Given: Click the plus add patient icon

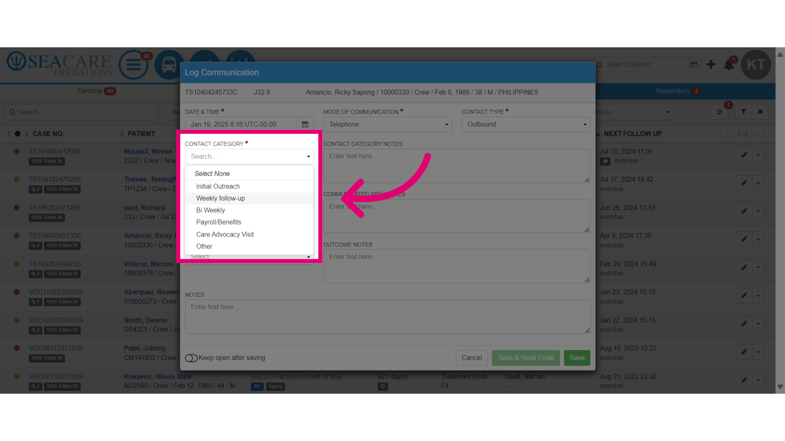Looking at the screenshot, I should (x=711, y=65).
